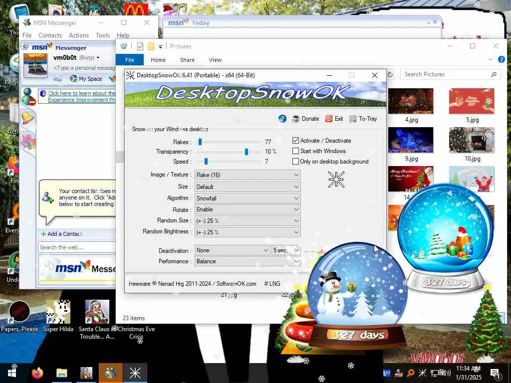Expand the ribbon chevron in Pictures window
The image size is (511, 383).
pyautogui.click(x=490, y=59)
